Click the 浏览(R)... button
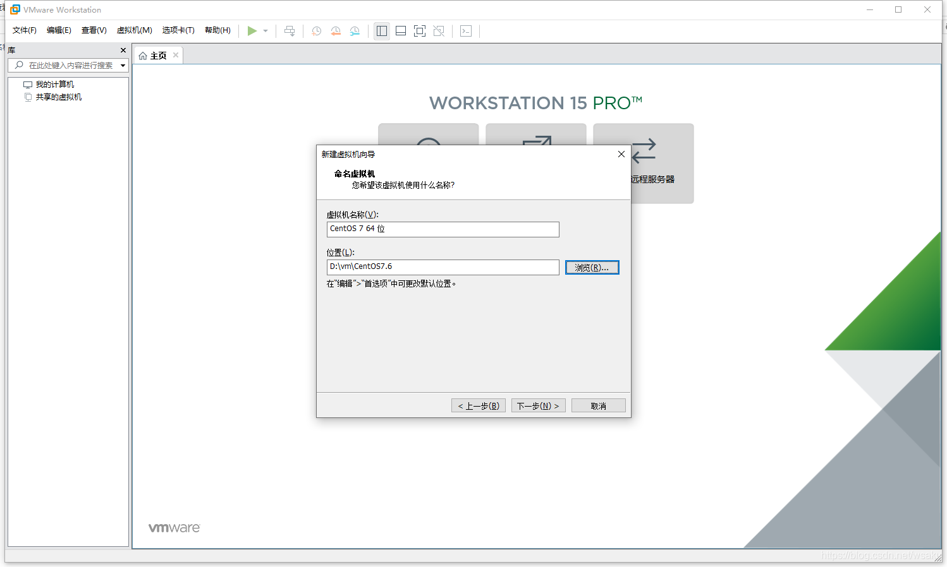947x567 pixels. (592, 268)
